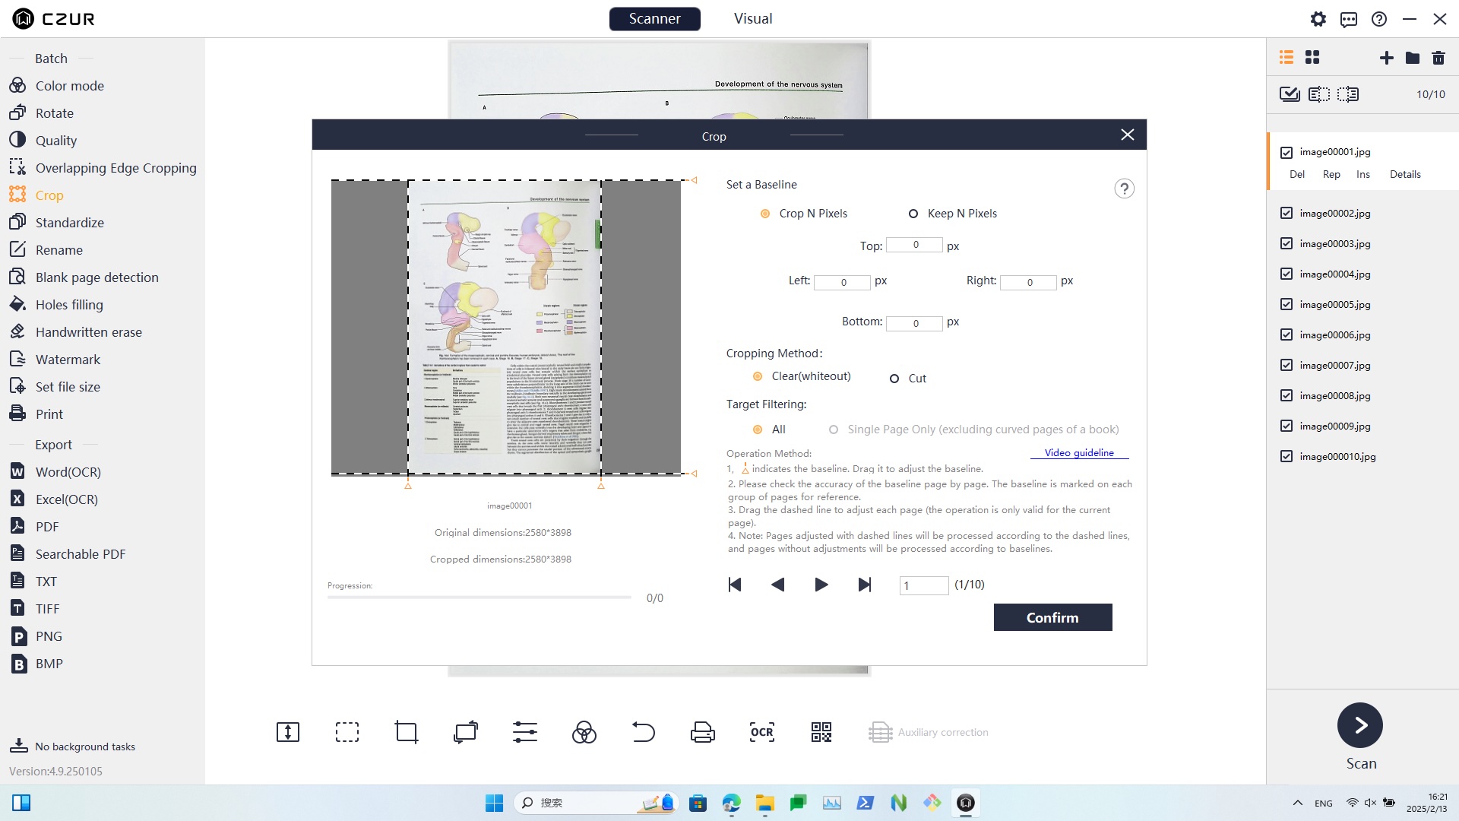Screen dimensions: 1459x821
Task: Open the Handwritten erase tool
Action: pyautogui.click(x=88, y=331)
